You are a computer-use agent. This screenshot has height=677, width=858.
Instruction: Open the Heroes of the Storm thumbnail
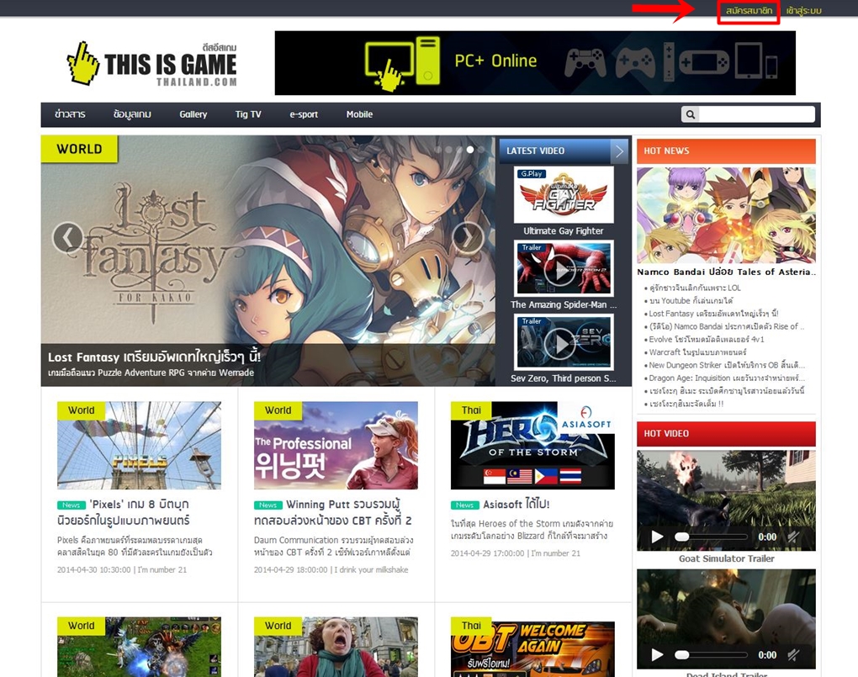click(532, 445)
